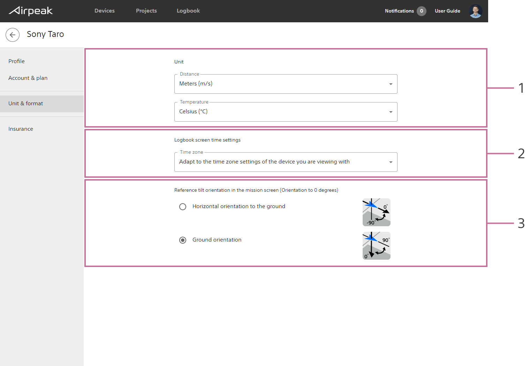
Task: Open the user profile avatar
Action: (x=476, y=11)
